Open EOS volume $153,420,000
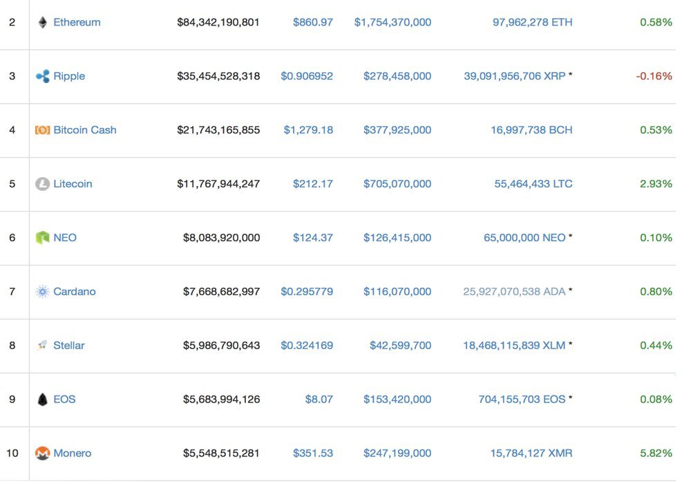The height and width of the screenshot is (484, 691). (397, 400)
